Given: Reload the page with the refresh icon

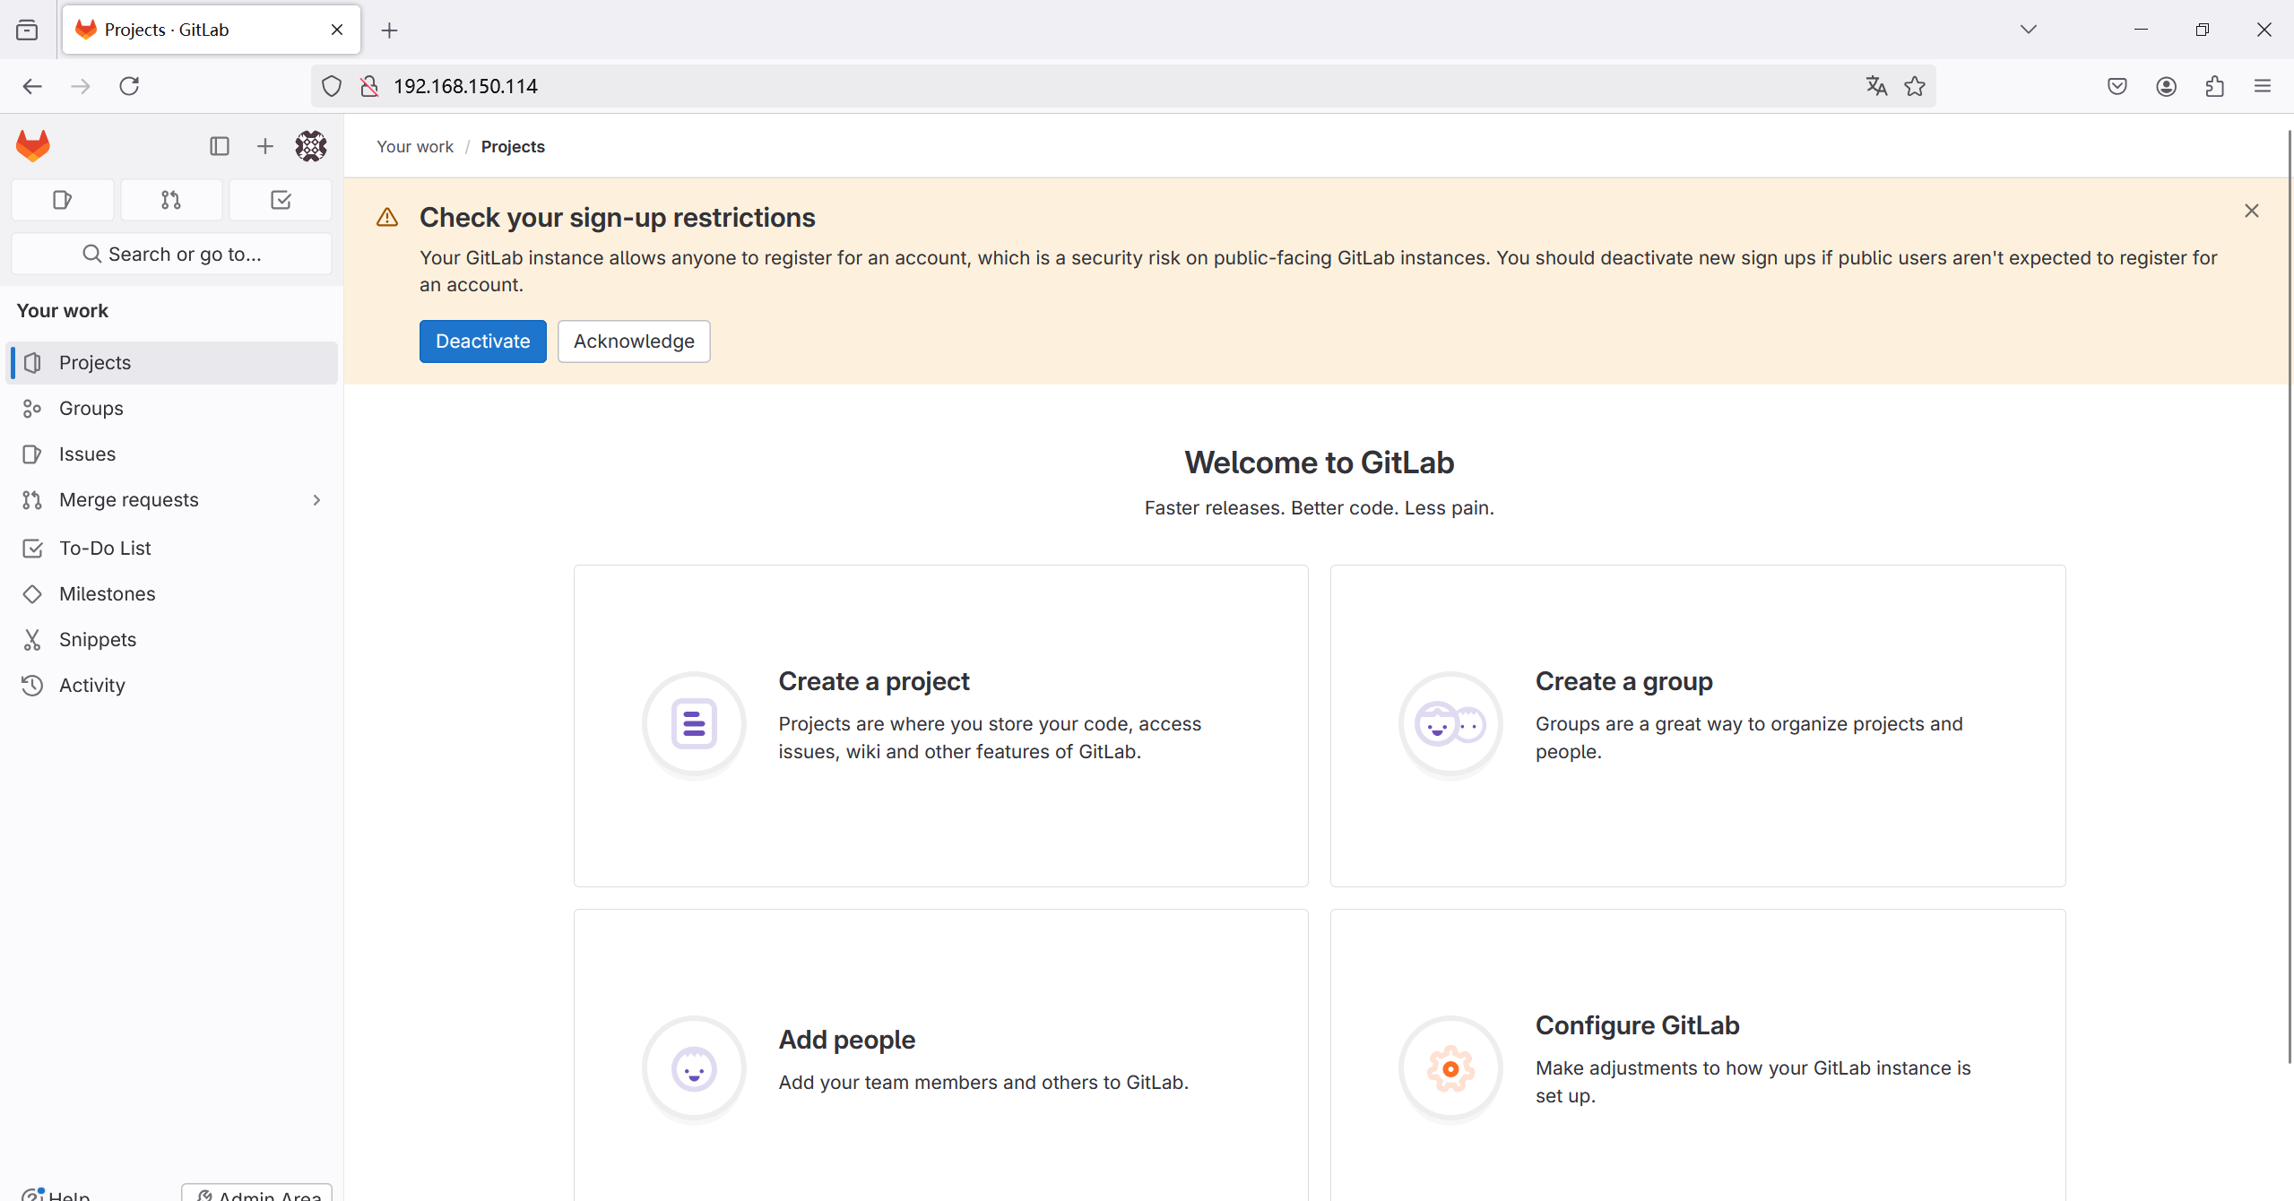Looking at the screenshot, I should pyautogui.click(x=129, y=86).
